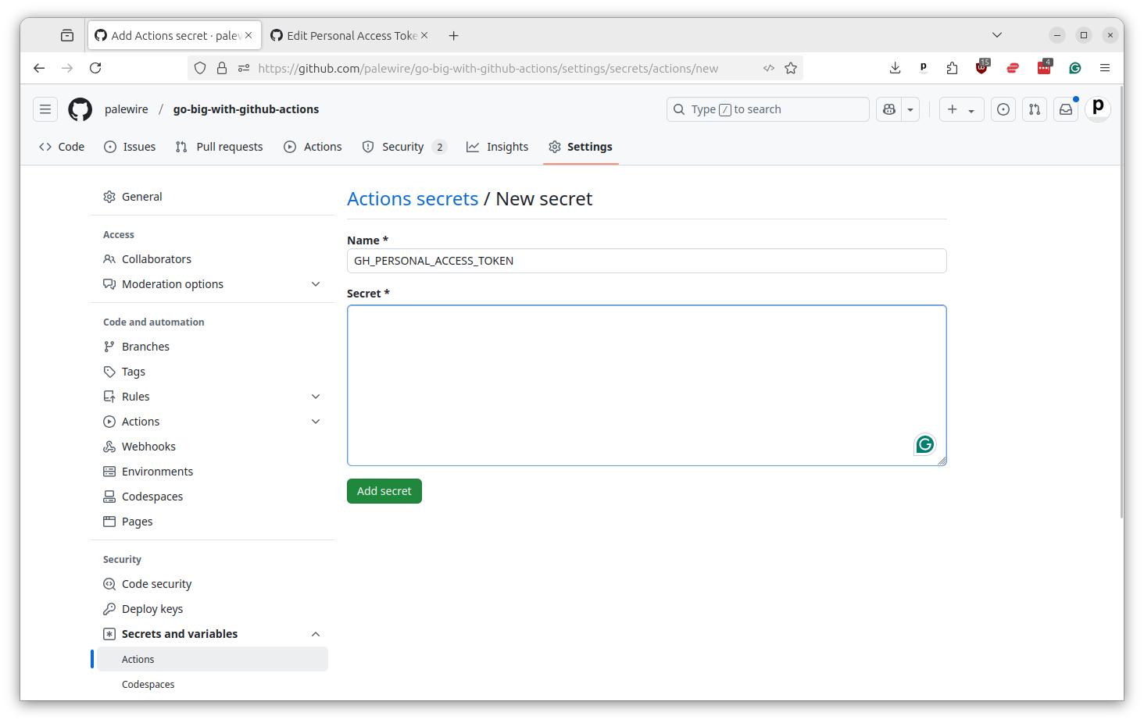This screenshot has height=723, width=1144.
Task: Click the Grammarly extension icon in browser toolbar
Action: [x=1074, y=68]
